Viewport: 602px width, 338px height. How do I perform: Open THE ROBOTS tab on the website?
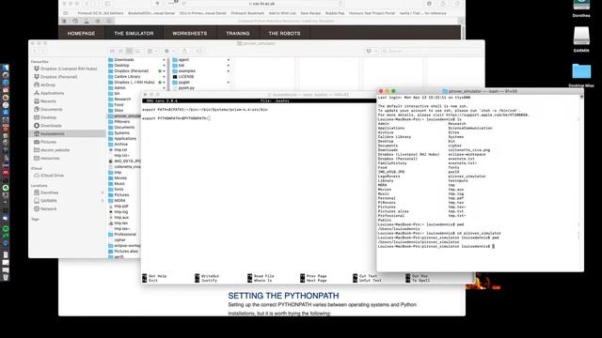[284, 34]
